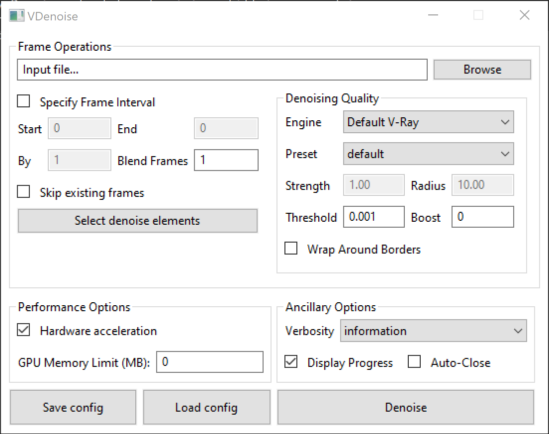
Task: Enable Specify Frame Interval
Action: [x=23, y=101]
